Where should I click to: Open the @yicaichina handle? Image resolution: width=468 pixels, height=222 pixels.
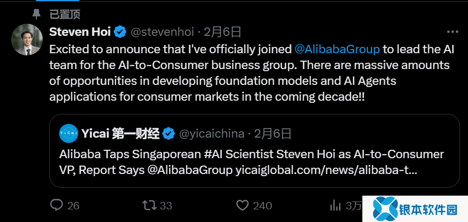click(x=212, y=134)
